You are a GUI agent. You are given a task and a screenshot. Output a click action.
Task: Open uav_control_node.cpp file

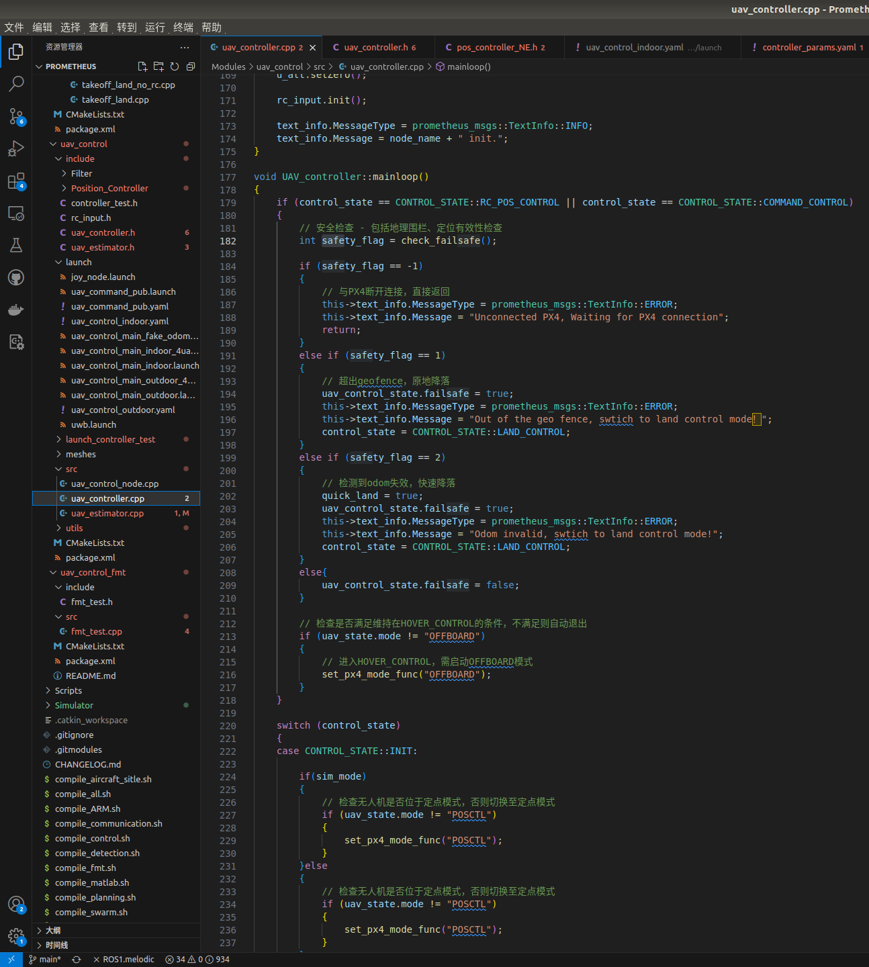click(x=115, y=483)
